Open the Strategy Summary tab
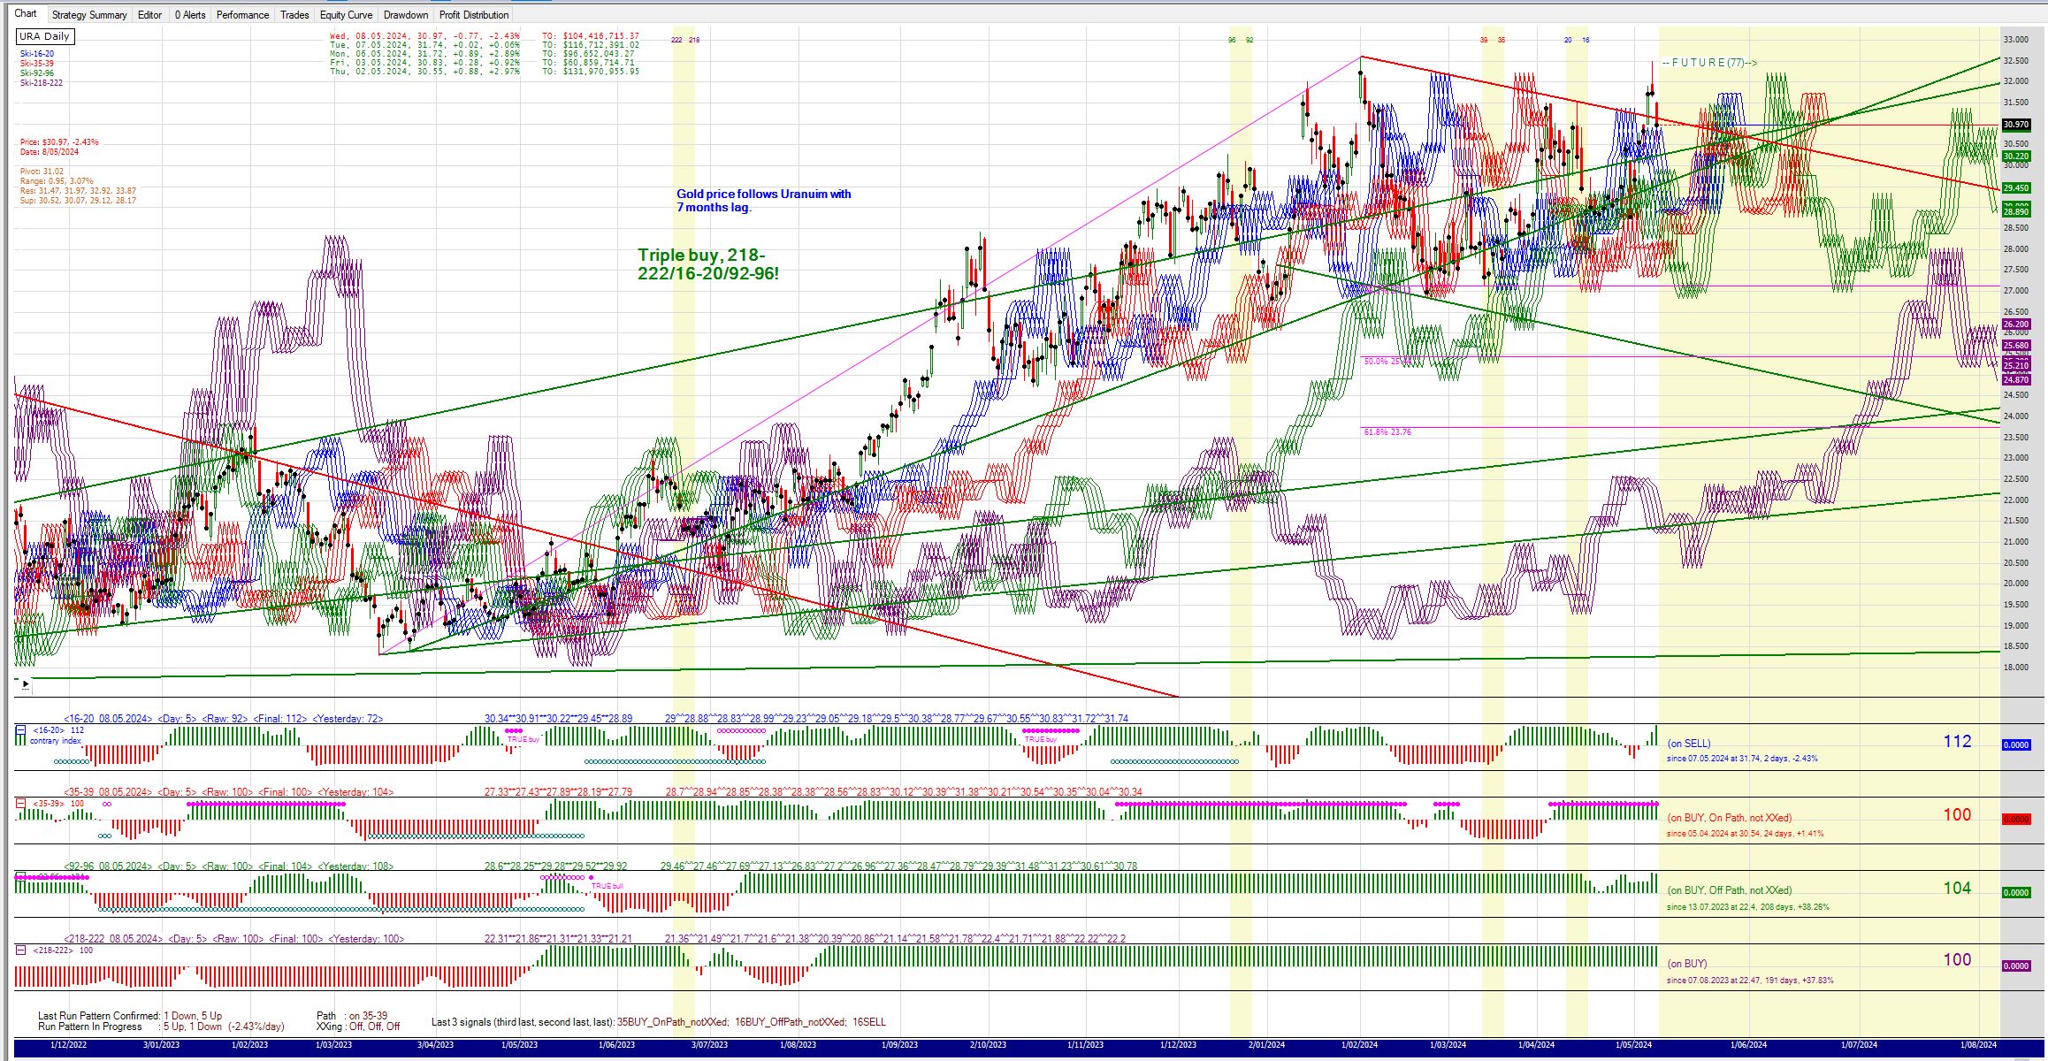The image size is (2048, 1061). [89, 15]
